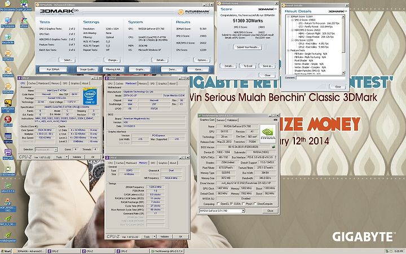Launch the 3DMark03 desktop shortcut
The height and width of the screenshot is (254, 406).
click(7, 55)
